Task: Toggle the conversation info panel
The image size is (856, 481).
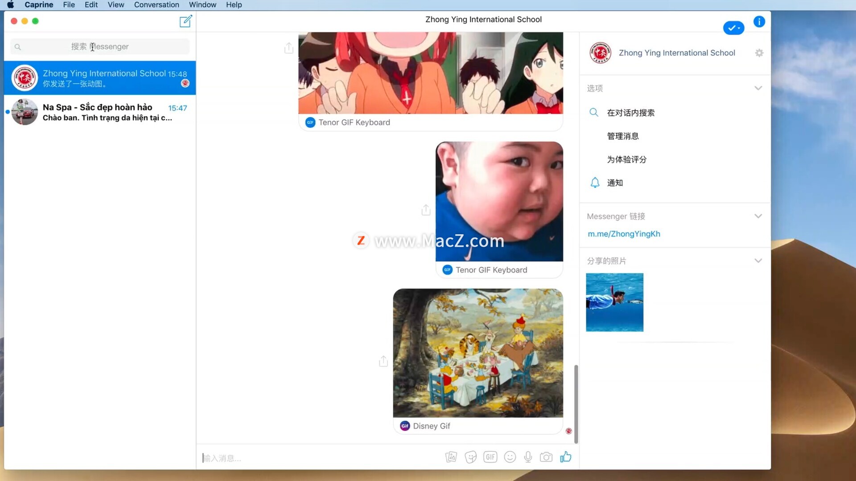Action: point(759,21)
